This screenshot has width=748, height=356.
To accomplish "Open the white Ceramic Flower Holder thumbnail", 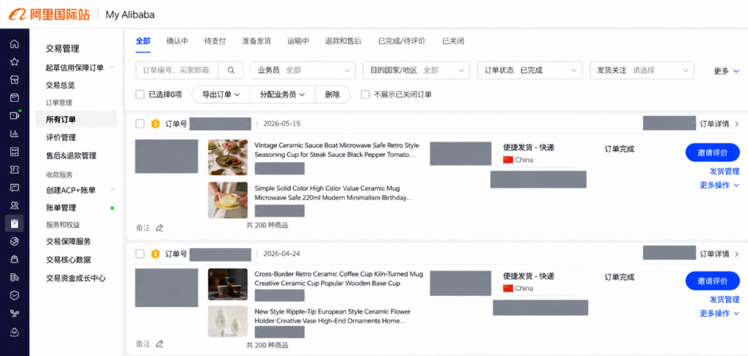I will pyautogui.click(x=228, y=322).
